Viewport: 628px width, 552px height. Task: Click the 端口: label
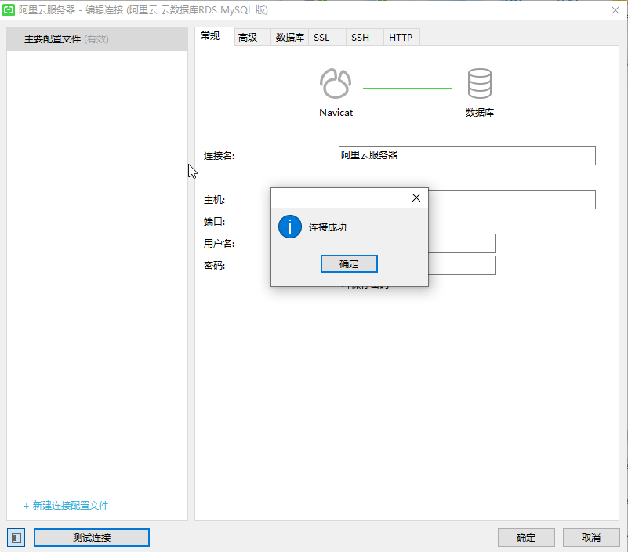tap(215, 222)
